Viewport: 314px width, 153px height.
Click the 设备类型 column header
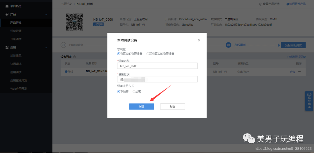[x=243, y=64]
